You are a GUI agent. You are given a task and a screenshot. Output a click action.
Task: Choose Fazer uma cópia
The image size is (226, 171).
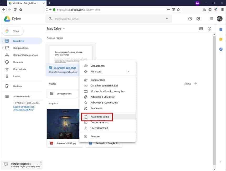click(107, 117)
